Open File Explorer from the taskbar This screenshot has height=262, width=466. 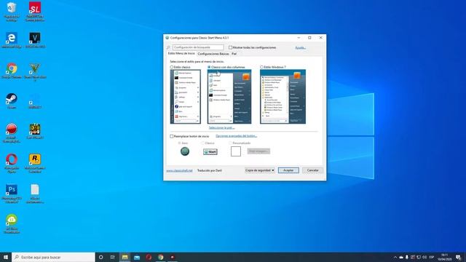point(125,257)
